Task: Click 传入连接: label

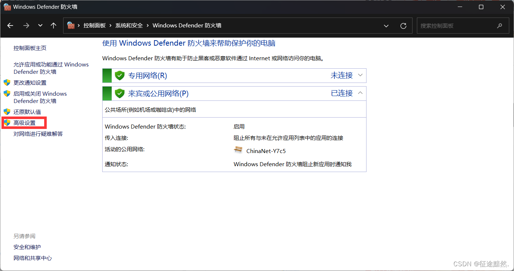Action: point(116,138)
